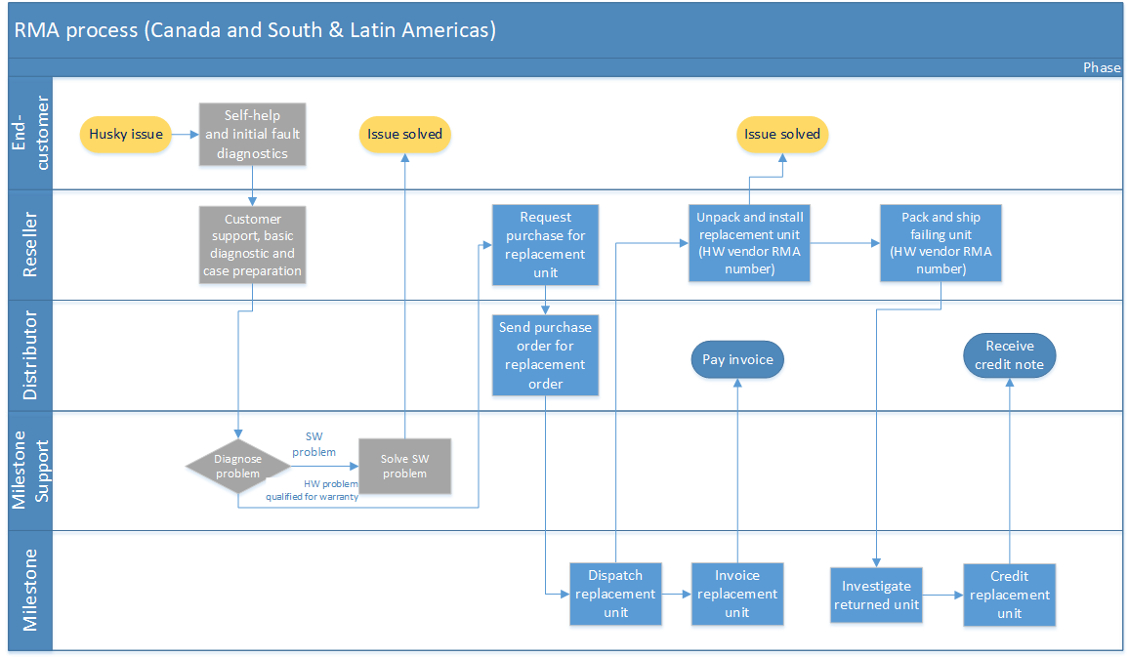1129x658 pixels.
Task: Click the Reseller swimlane header
Action: tap(30, 245)
